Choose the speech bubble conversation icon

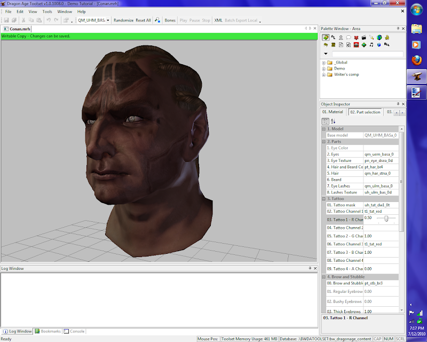click(x=349, y=37)
